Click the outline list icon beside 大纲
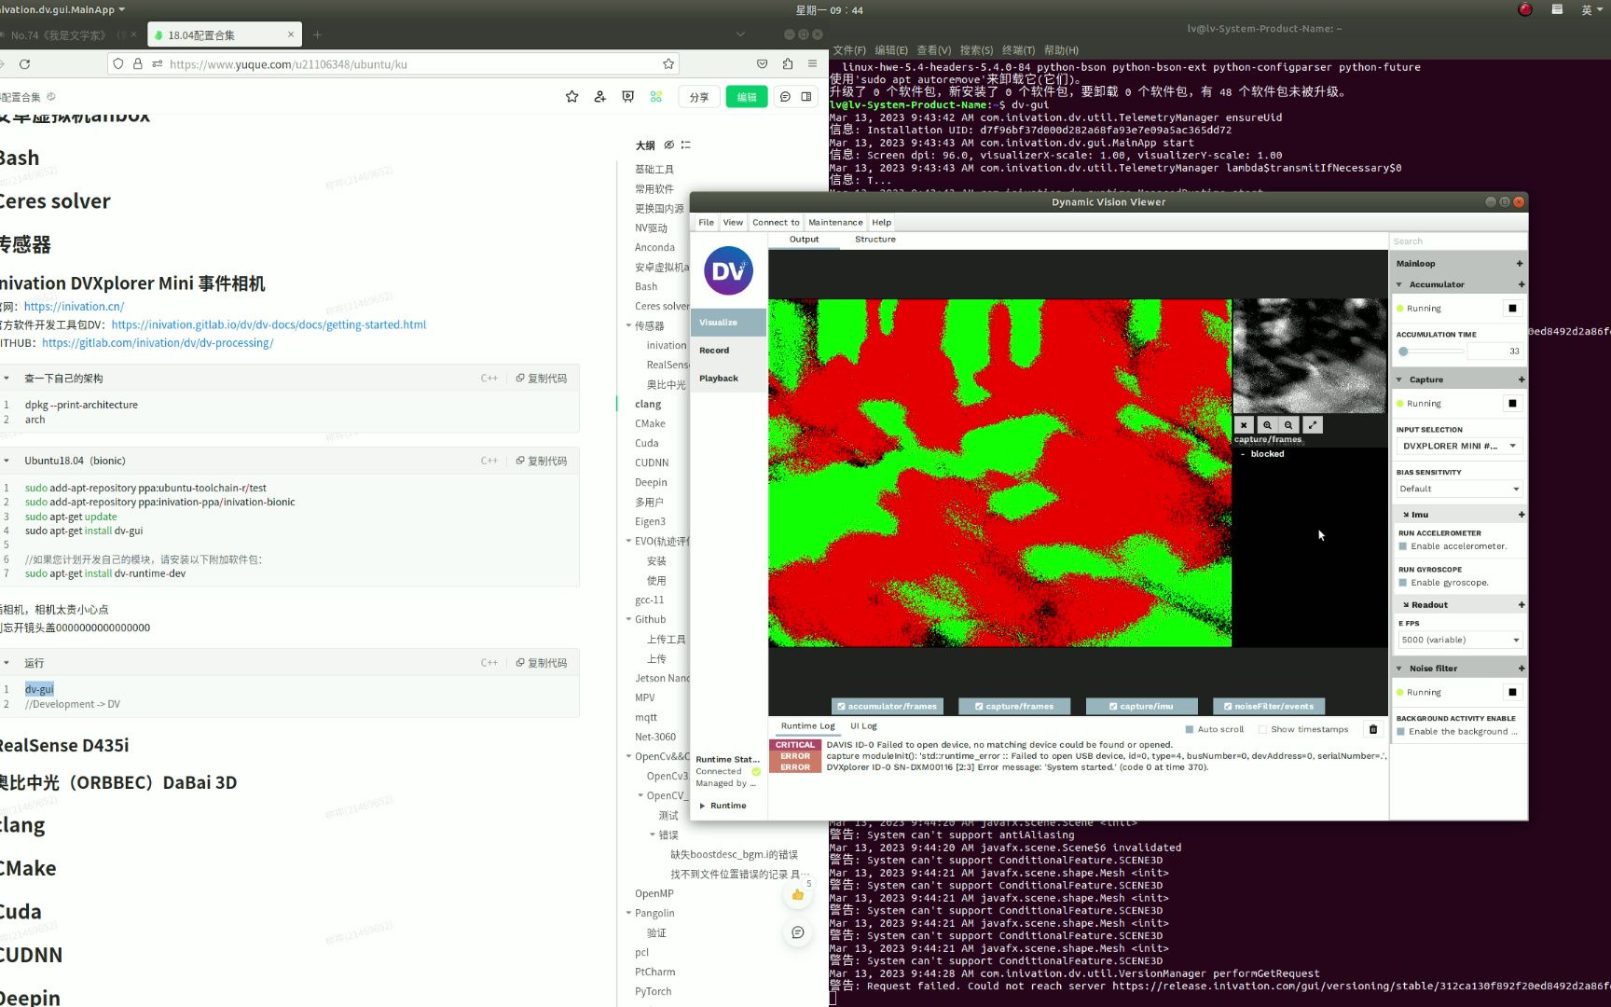The width and height of the screenshot is (1611, 1007). pyautogui.click(x=686, y=145)
